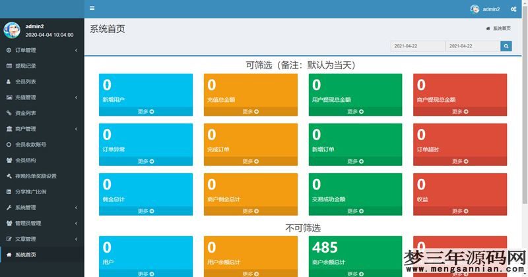Open 会员列表 from the sidebar

42,82
